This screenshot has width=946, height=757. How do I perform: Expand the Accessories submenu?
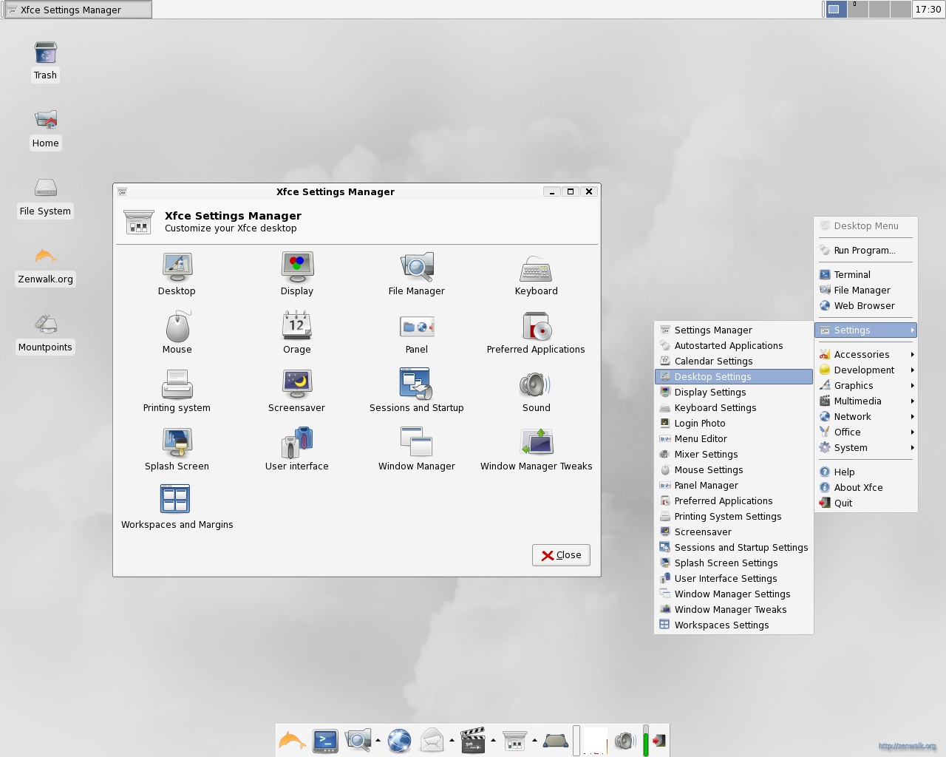866,355
